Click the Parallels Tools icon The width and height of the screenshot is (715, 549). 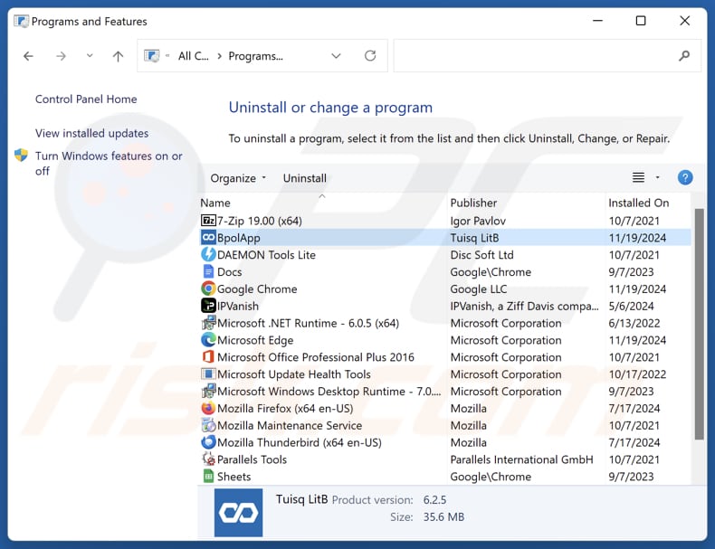click(x=208, y=459)
